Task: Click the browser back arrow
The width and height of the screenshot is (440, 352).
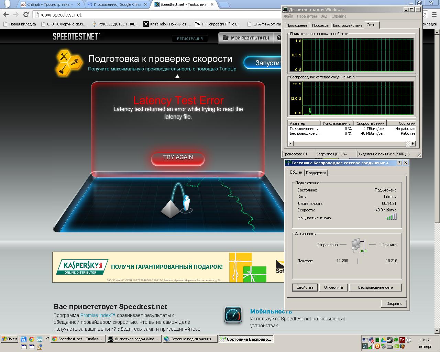Action: tap(6, 14)
